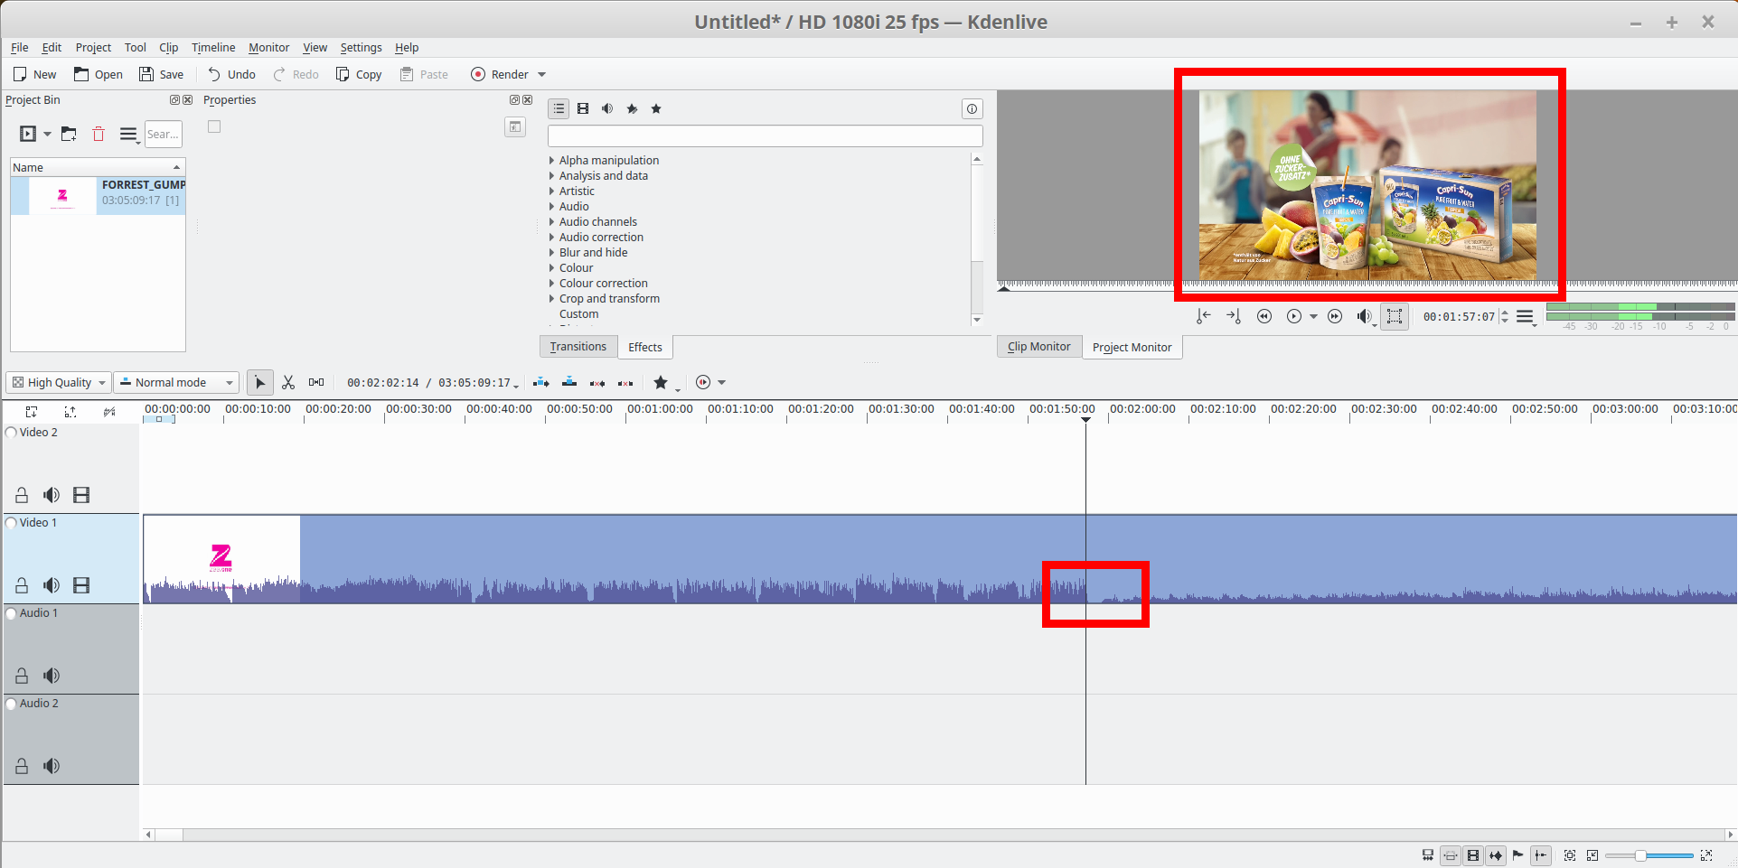Expand Alpha manipulation effects category
Image resolution: width=1738 pixels, height=868 pixels.
click(551, 161)
